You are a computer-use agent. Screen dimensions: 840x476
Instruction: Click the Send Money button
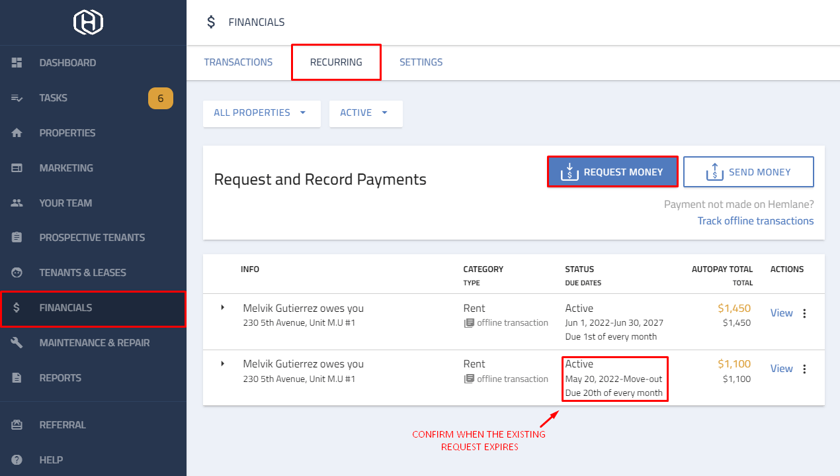(748, 171)
